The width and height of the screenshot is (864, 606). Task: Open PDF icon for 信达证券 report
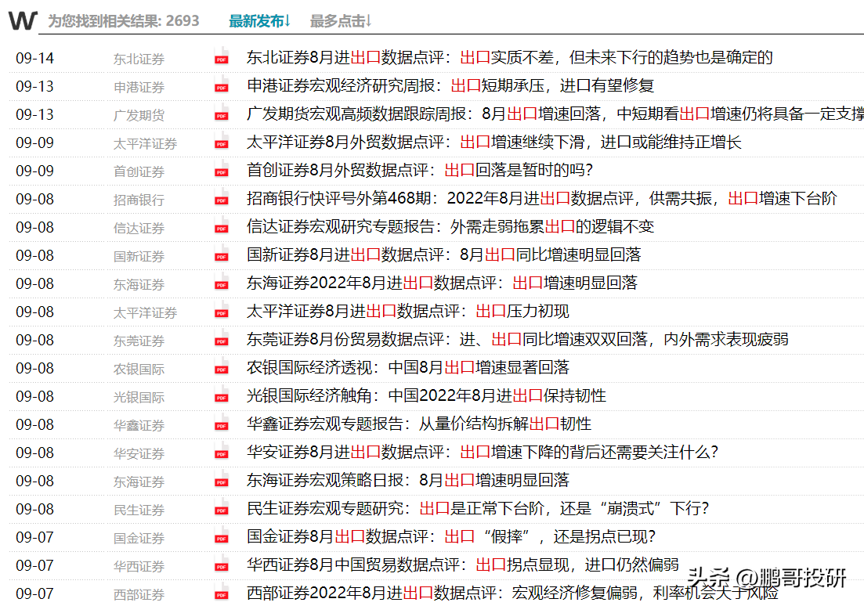coord(222,227)
